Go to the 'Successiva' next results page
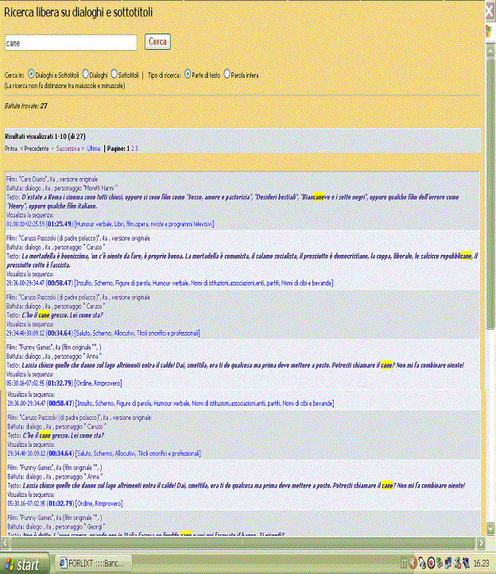This screenshot has height=574, width=496. 68,148
